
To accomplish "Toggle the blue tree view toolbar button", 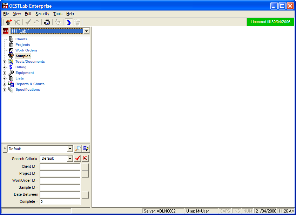I will pyautogui.click(x=68, y=22).
